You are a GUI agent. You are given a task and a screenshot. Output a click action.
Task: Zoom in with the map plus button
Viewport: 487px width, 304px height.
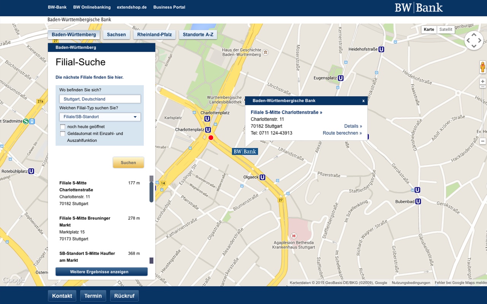483,81
